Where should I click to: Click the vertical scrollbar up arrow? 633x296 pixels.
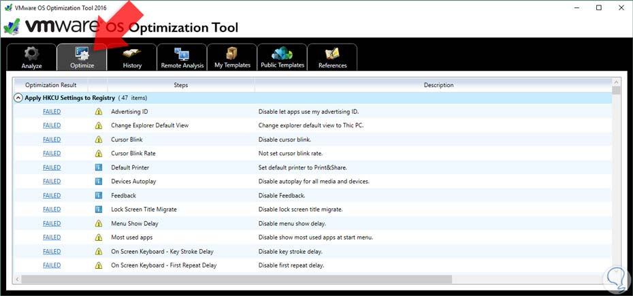[615, 82]
